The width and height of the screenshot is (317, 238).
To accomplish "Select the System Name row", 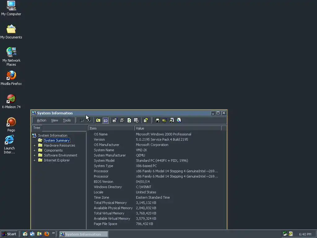I will [x=157, y=150].
